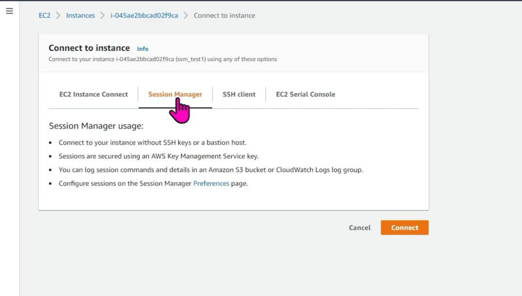Open the hamburger navigation menu
The width and height of the screenshot is (522, 296).
coord(9,11)
